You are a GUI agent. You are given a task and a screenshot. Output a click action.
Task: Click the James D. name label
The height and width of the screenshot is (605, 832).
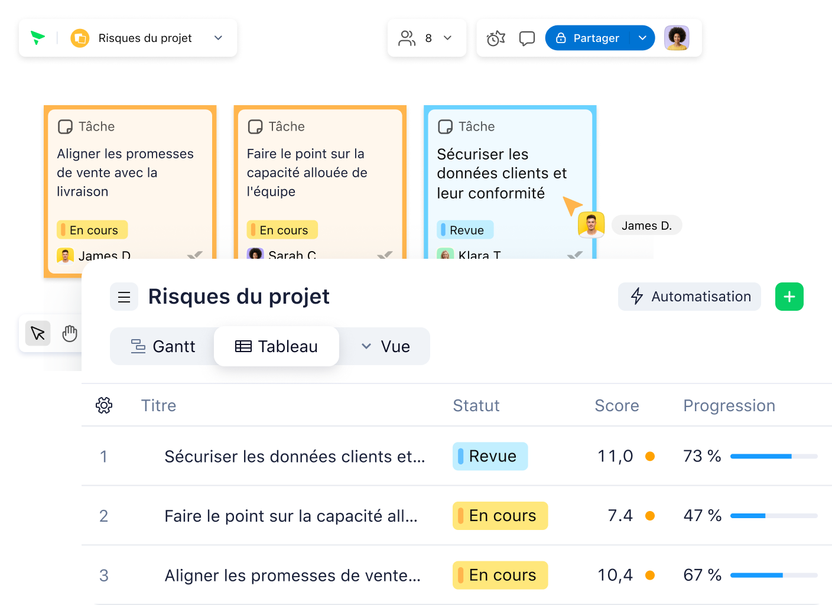pyautogui.click(x=646, y=226)
